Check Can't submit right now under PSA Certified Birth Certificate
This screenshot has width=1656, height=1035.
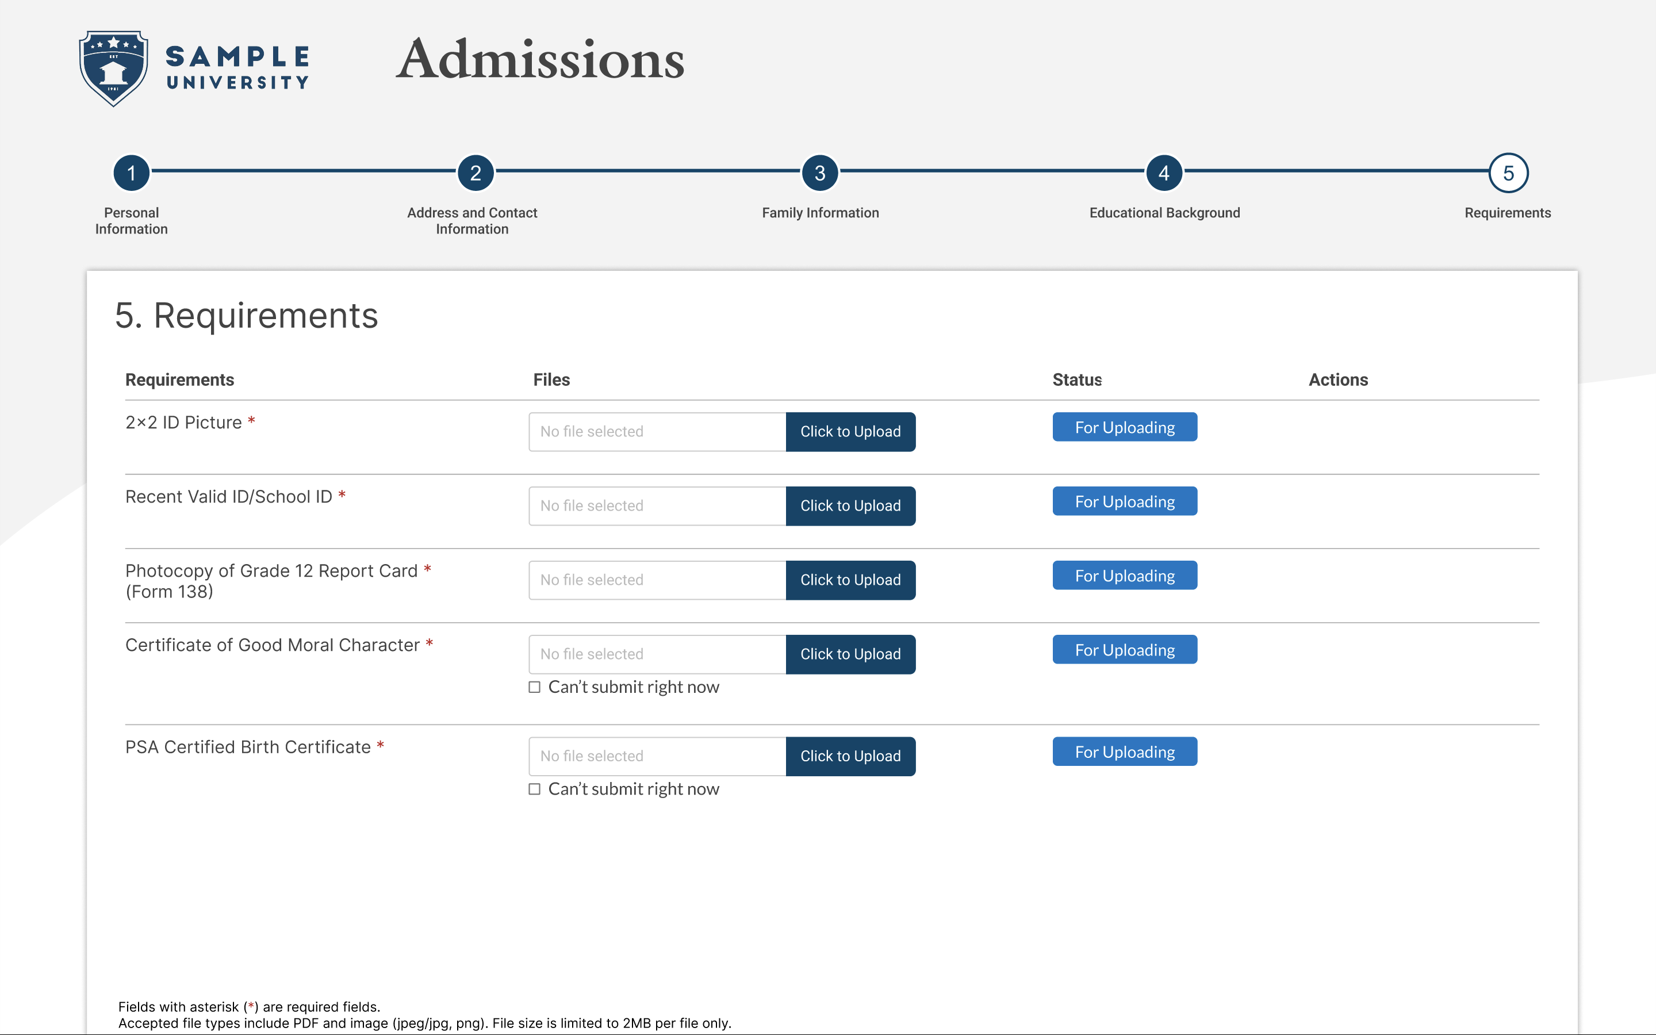534,788
